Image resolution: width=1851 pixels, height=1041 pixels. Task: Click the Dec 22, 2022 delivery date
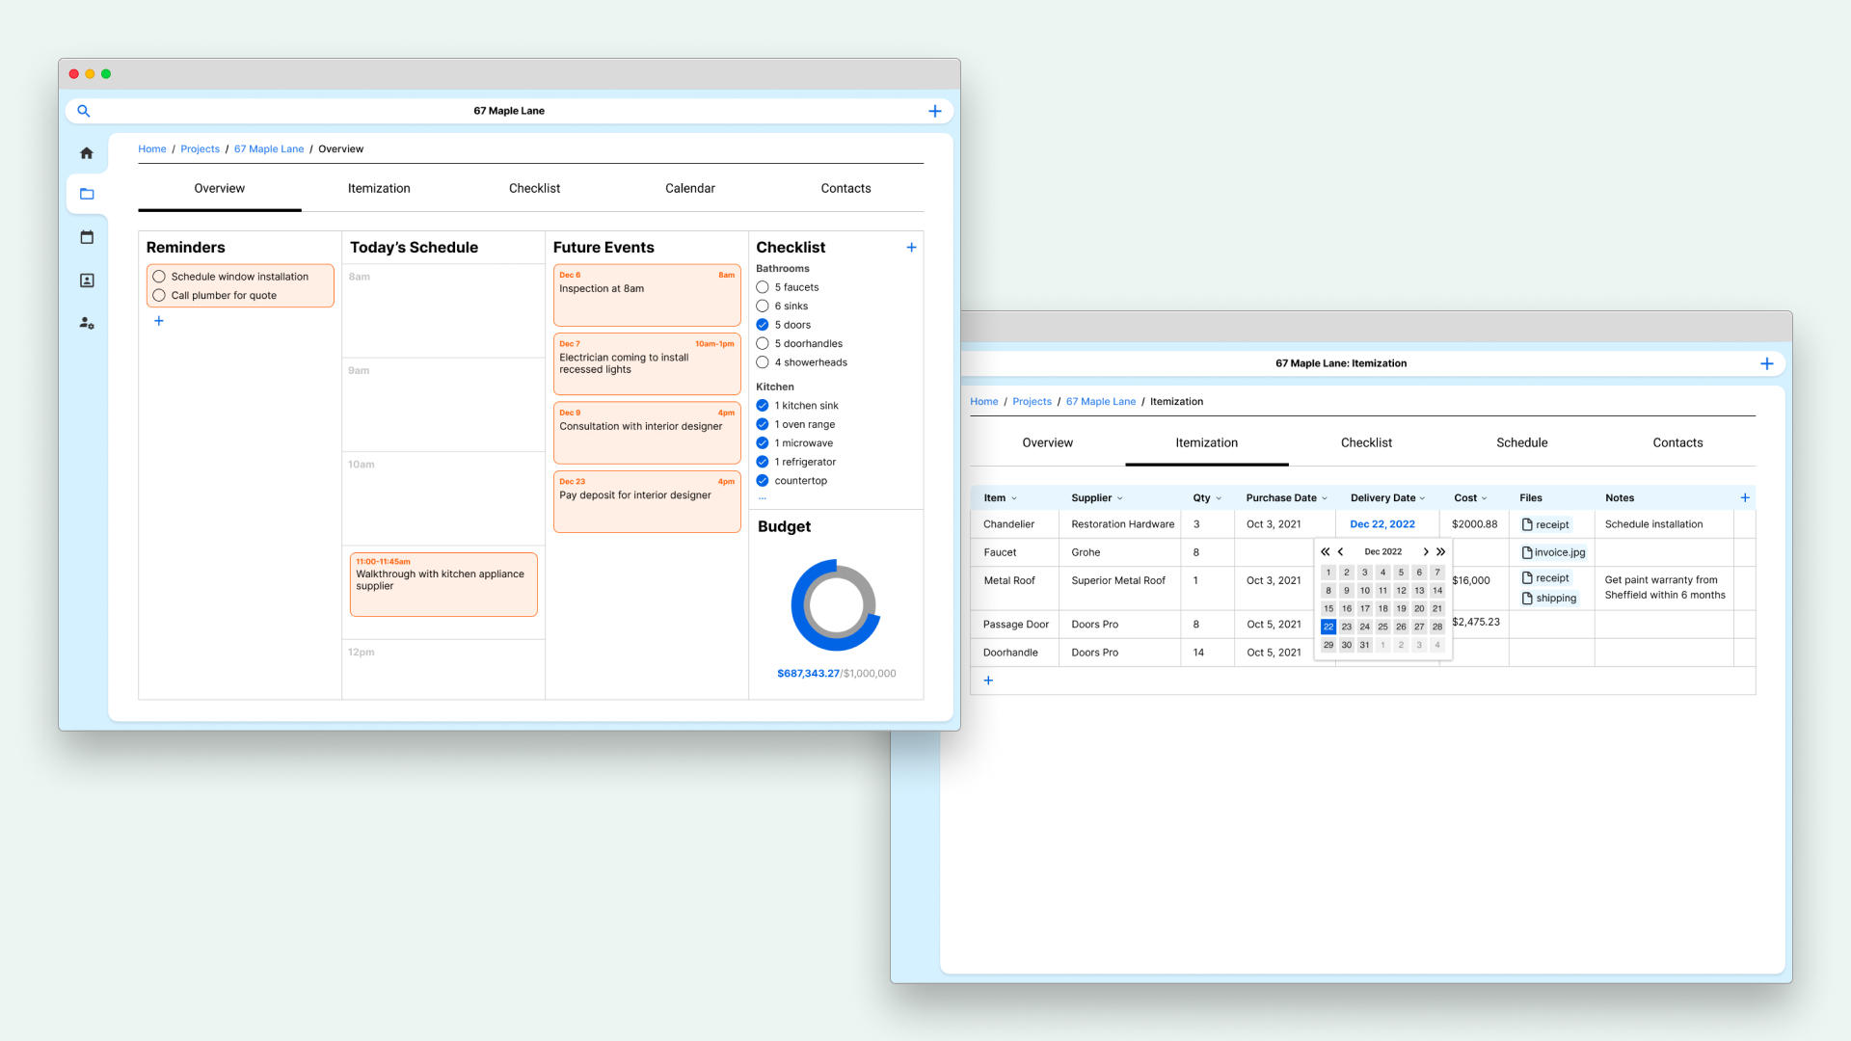pos(1382,524)
